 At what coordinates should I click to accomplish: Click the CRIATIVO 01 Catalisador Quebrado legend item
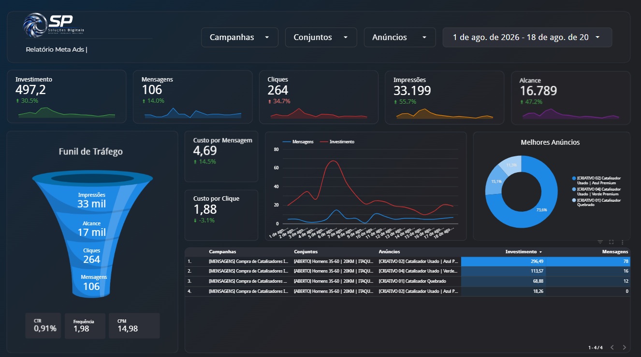597,202
